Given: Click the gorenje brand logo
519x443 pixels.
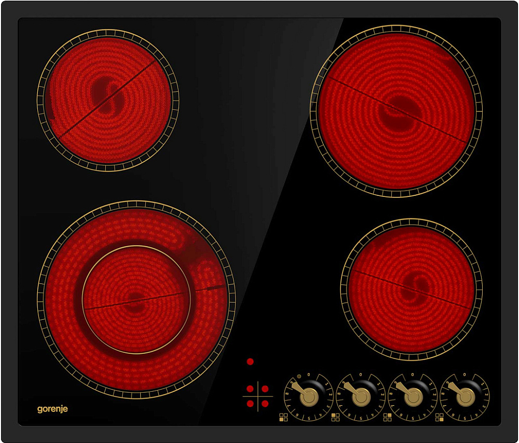Looking at the screenshot, I should point(52,409).
